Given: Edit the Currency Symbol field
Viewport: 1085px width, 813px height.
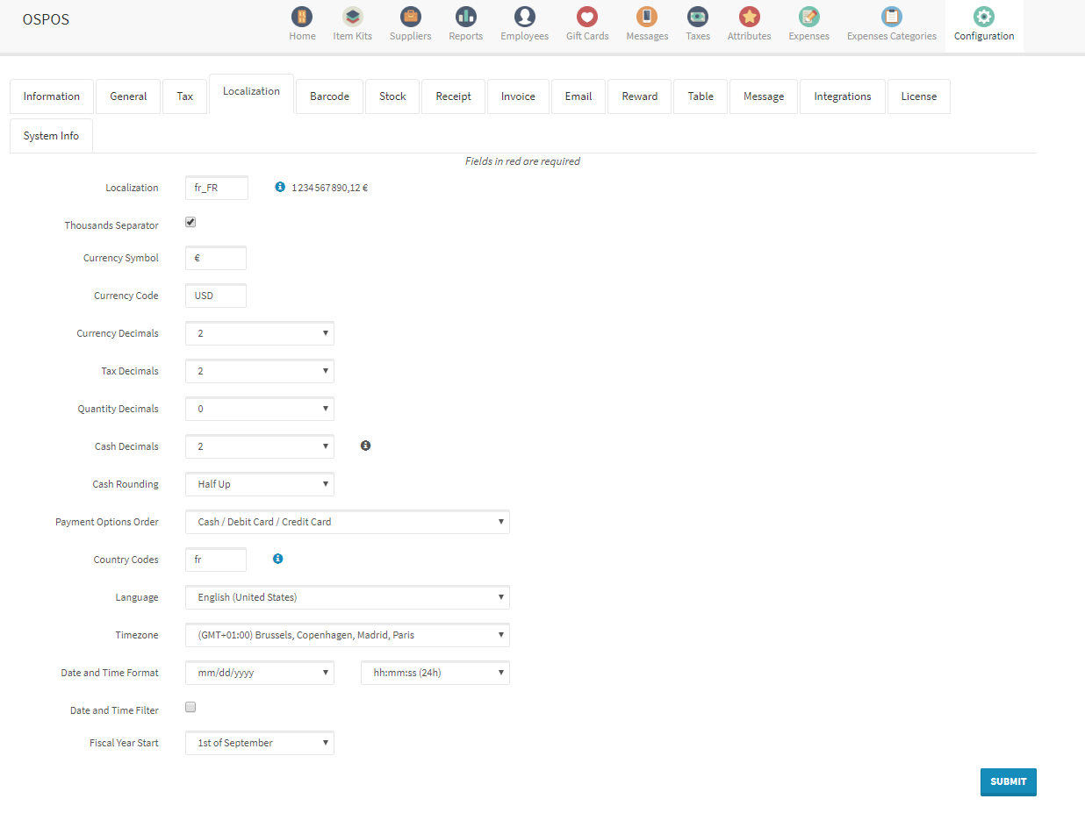Looking at the screenshot, I should 215,258.
